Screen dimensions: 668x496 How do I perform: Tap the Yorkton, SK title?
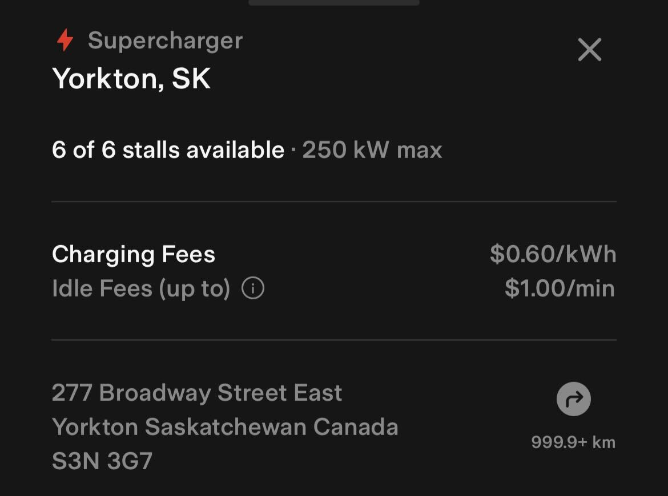coord(131,78)
